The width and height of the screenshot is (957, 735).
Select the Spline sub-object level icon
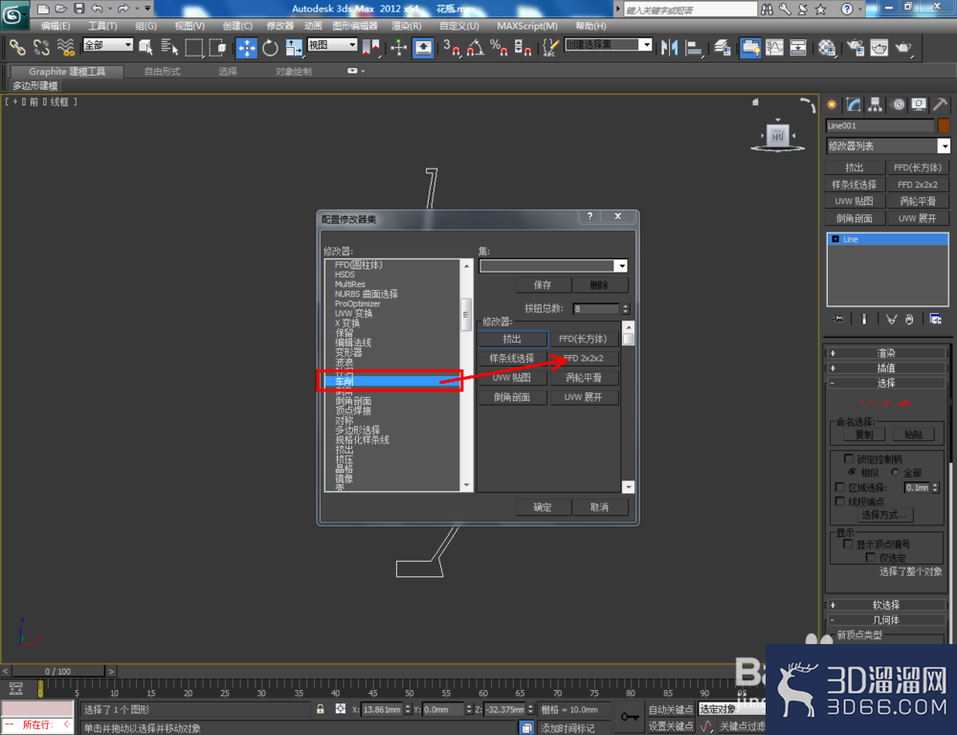point(905,403)
